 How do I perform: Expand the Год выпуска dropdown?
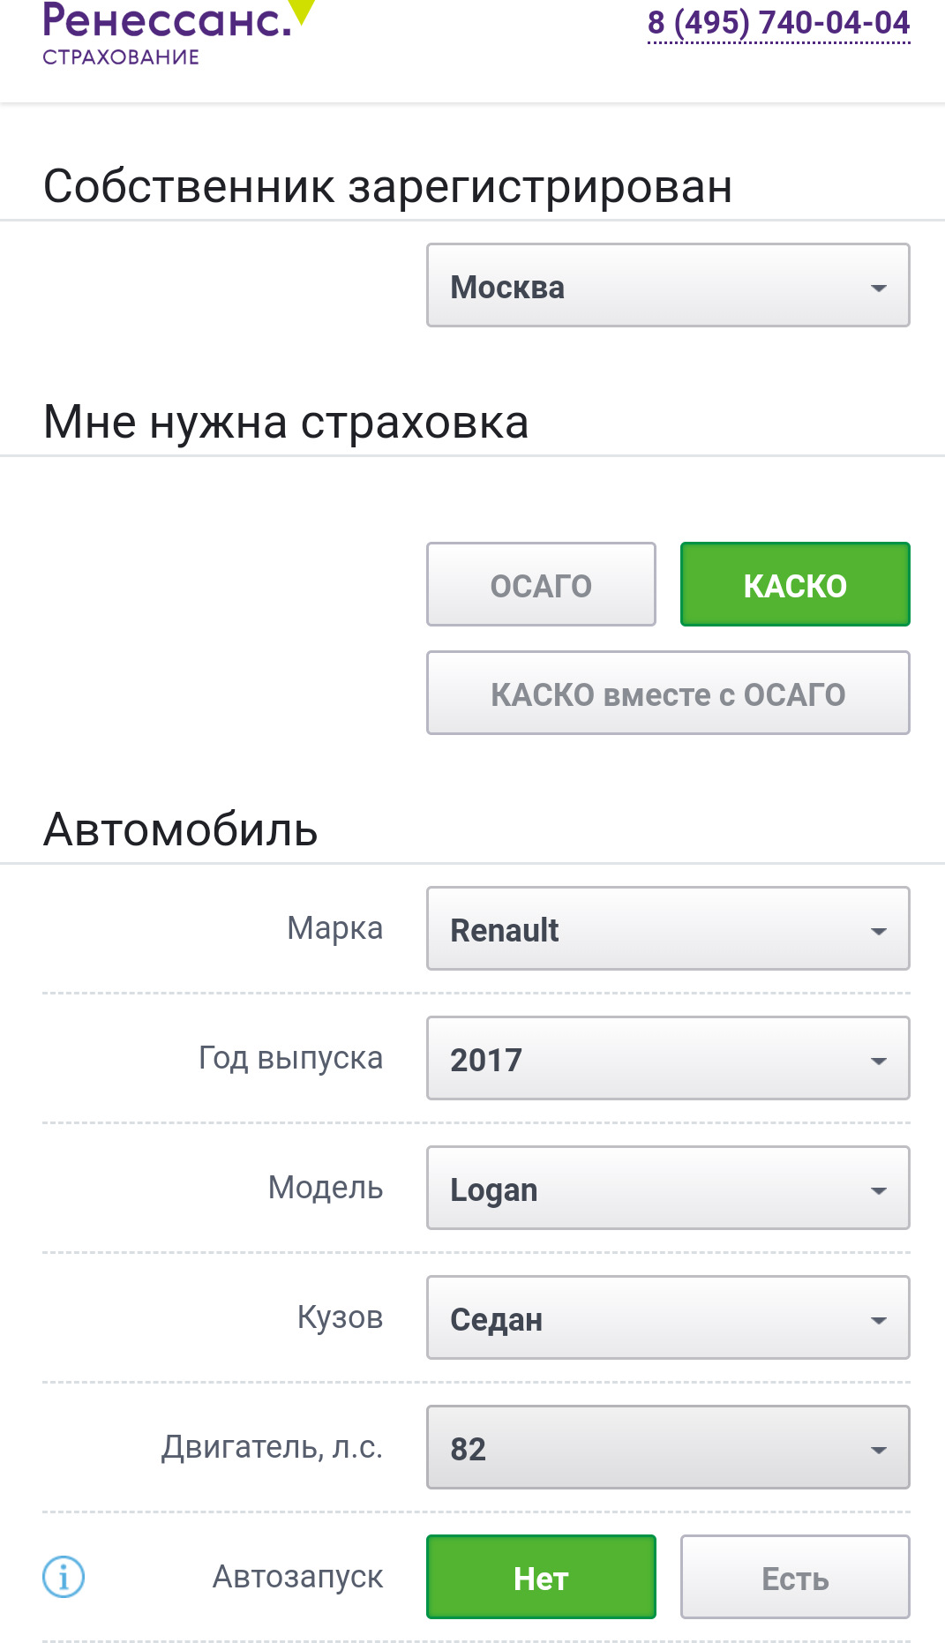(667, 1059)
